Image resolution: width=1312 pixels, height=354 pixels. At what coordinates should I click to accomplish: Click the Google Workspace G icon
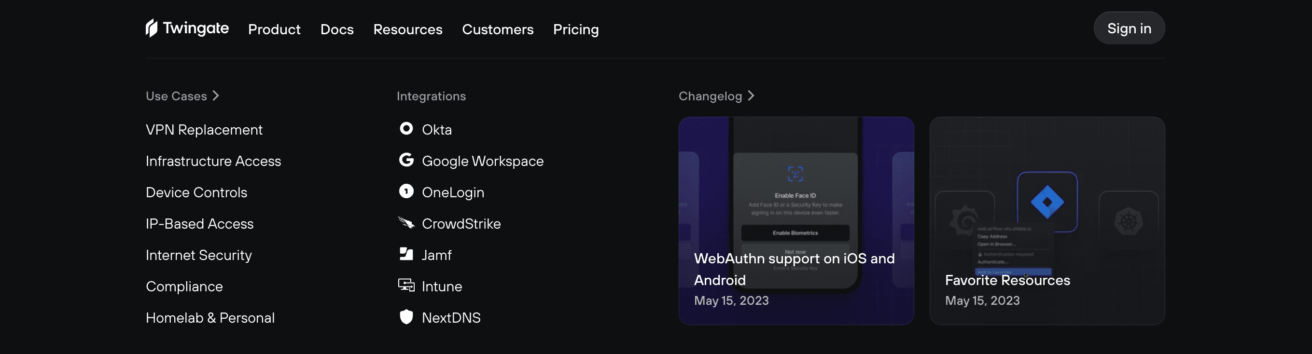click(406, 160)
